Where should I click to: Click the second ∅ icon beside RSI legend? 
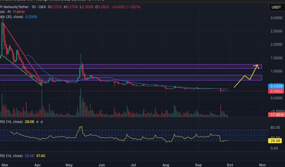click(x=42, y=122)
